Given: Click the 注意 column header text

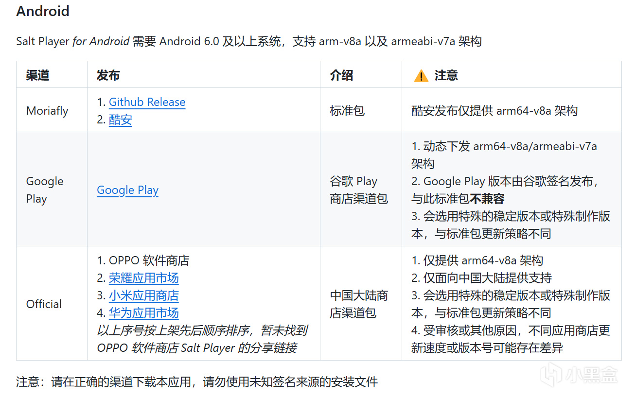Looking at the screenshot, I should (446, 75).
